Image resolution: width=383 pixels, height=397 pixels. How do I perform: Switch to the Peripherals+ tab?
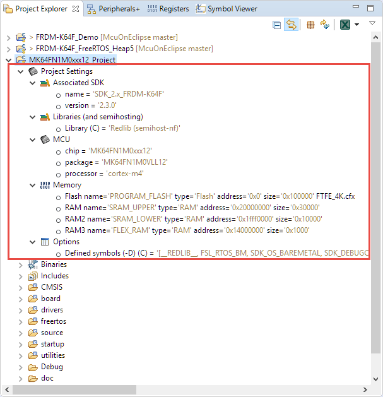(x=114, y=9)
